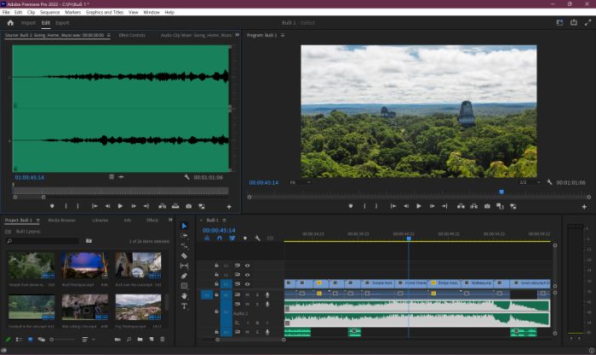596x355 pixels.
Task: Click the Home icon in workspace bar
Action: 10,23
